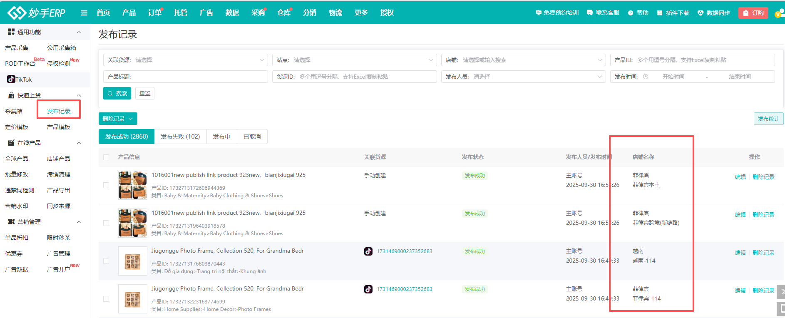Click the 妙手ERP logo

click(x=37, y=13)
